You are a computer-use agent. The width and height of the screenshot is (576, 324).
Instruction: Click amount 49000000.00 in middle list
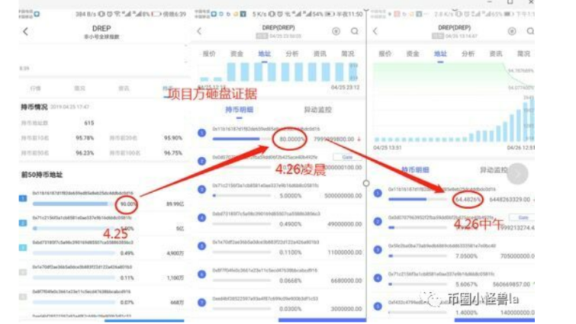point(345,224)
